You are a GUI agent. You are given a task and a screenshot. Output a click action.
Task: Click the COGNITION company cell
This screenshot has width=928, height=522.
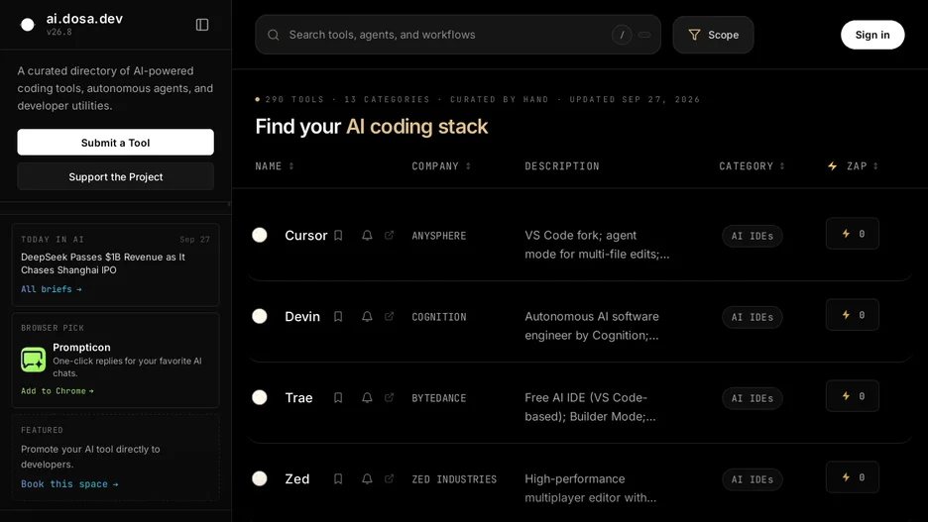(439, 316)
